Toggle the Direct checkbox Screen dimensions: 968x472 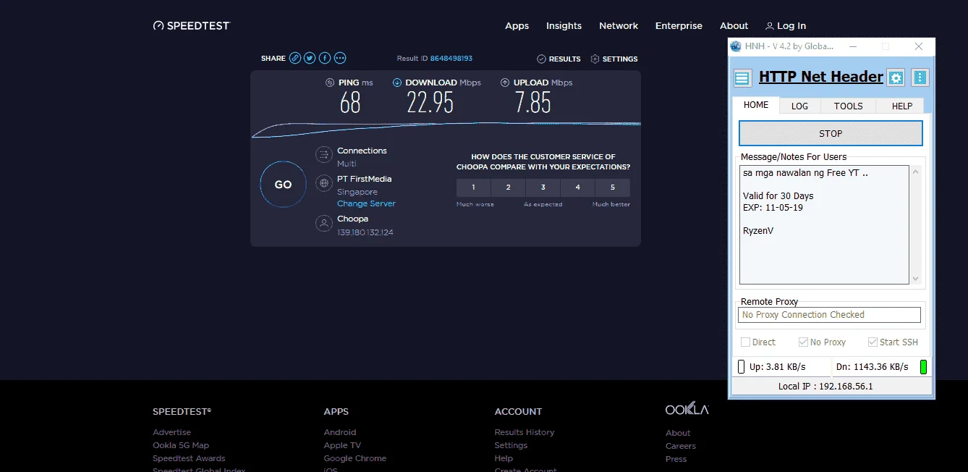[x=745, y=342]
